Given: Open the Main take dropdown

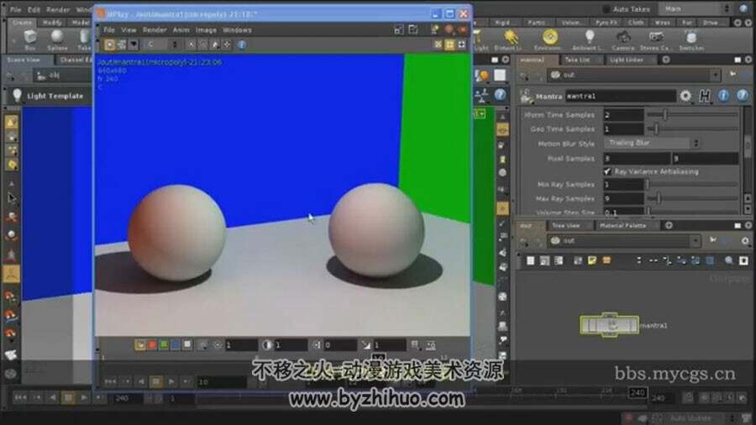Looking at the screenshot, I should [x=696, y=8].
